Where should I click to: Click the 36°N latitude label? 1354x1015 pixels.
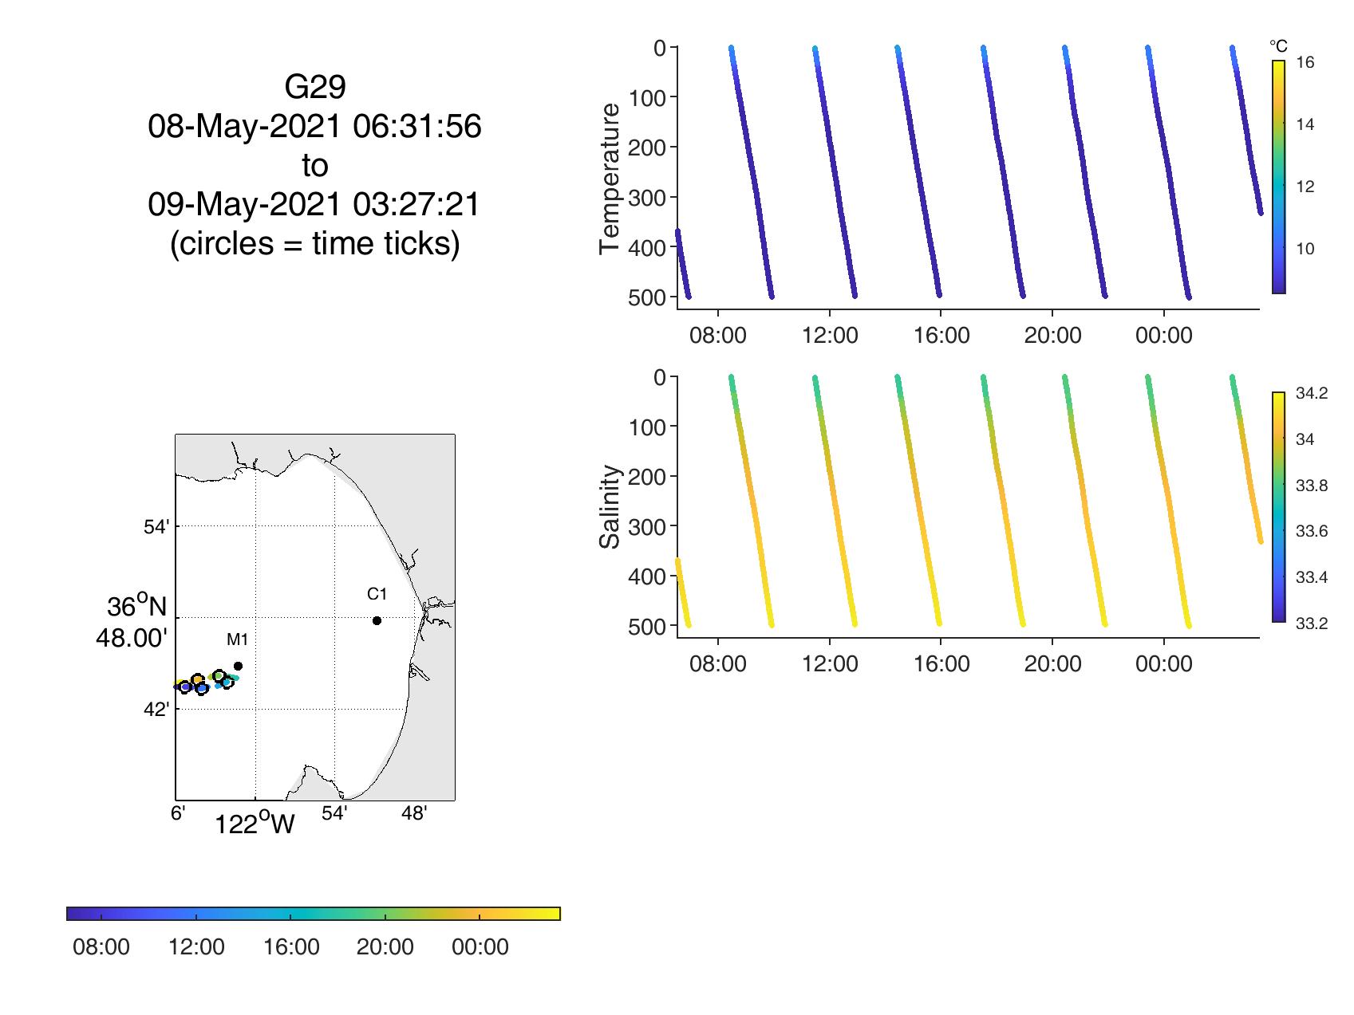(x=137, y=608)
